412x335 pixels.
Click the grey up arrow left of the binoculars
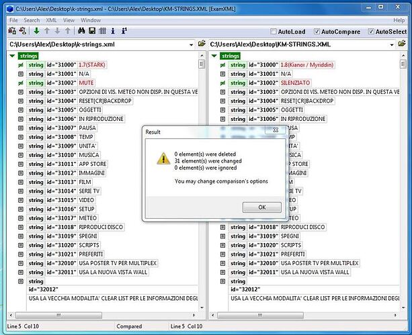68,31
